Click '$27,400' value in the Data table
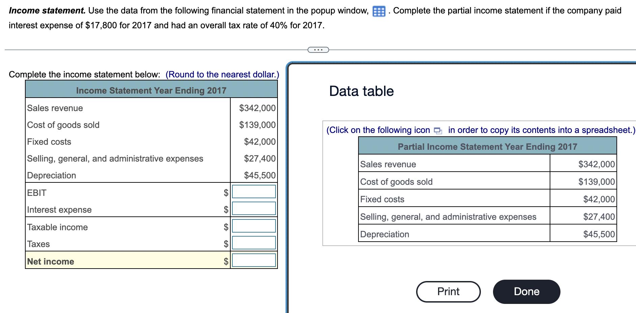The width and height of the screenshot is (636, 313). [599, 217]
